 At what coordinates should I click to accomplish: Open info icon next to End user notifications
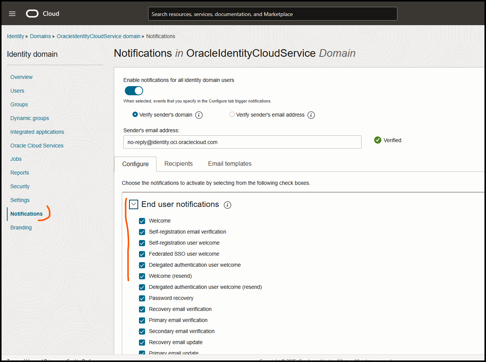point(228,205)
